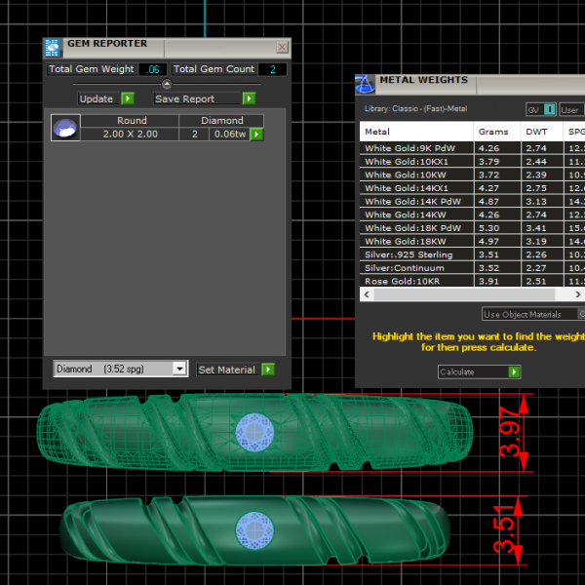Click the Metal Weights panel icon
Viewport: 585px width, 585px height.
[366, 83]
